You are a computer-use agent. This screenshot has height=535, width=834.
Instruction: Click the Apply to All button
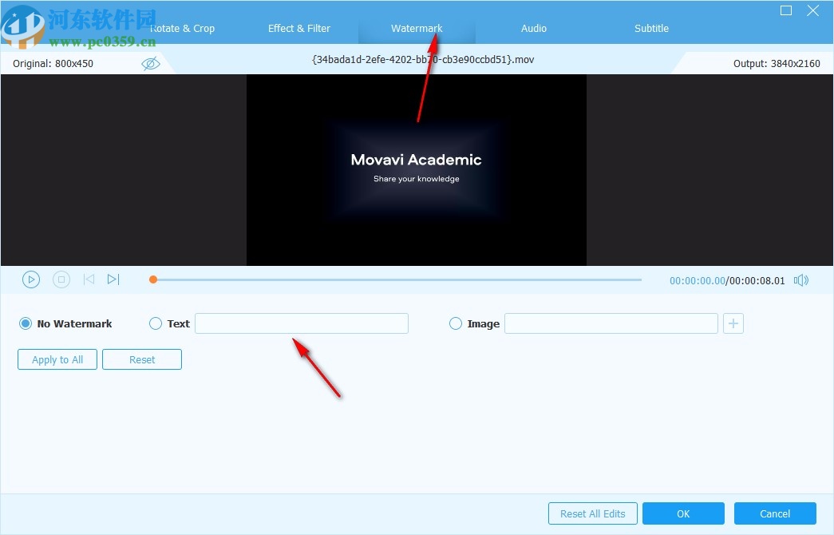57,359
